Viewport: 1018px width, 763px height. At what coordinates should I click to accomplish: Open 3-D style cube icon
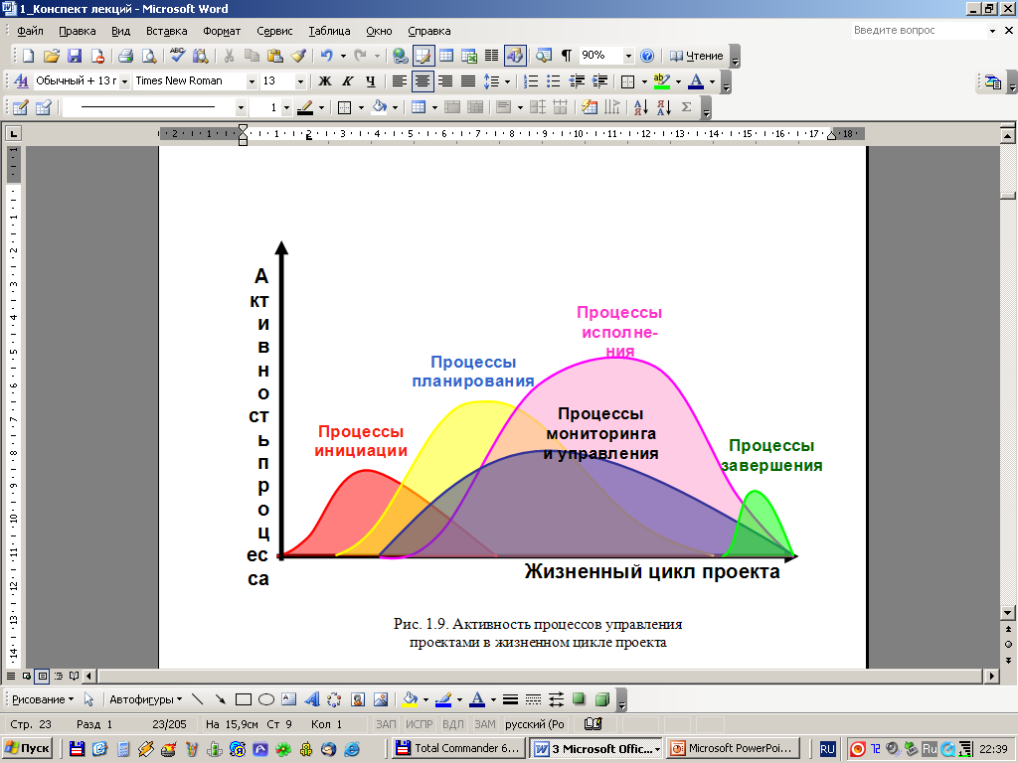point(601,699)
